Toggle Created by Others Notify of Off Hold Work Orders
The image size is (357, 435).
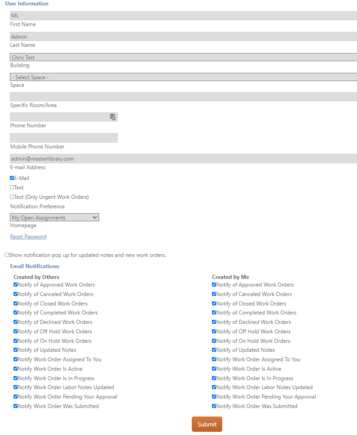coord(16,332)
